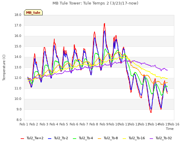The image size is (192, 144).
Task: Click the Time axis label
Action: pyautogui.click(x=170, y=129)
